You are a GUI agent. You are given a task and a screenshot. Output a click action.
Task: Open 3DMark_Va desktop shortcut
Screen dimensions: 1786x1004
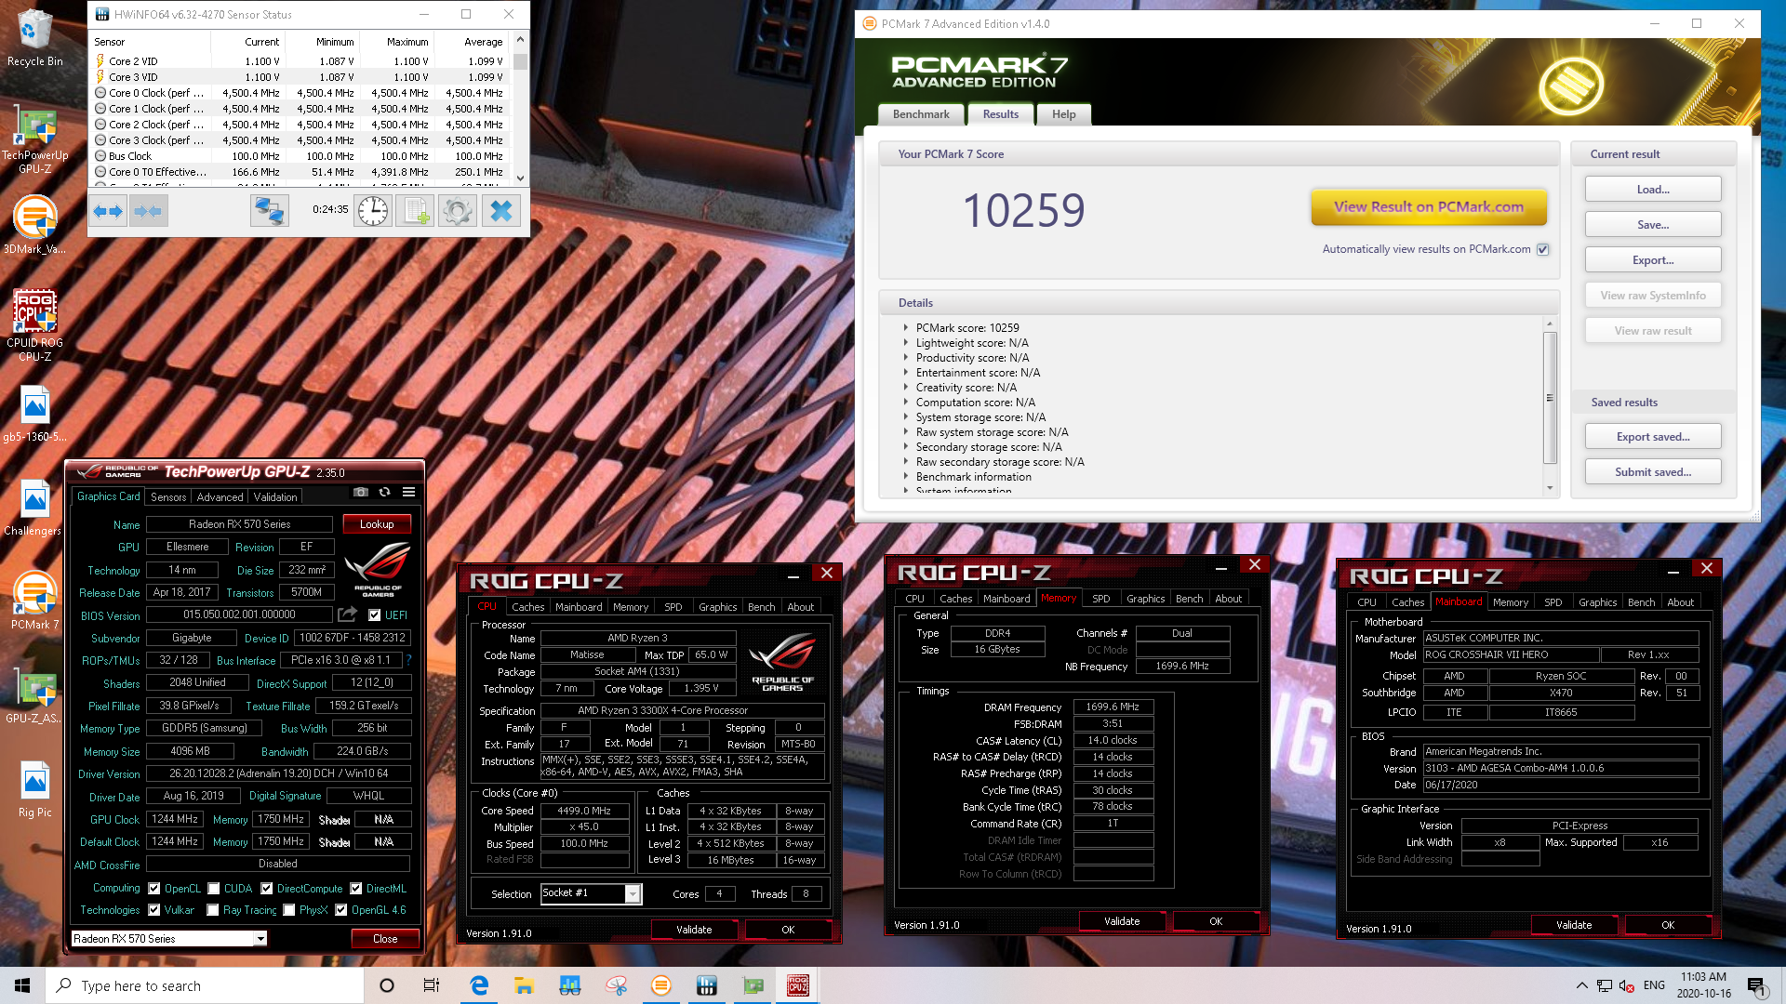[34, 225]
